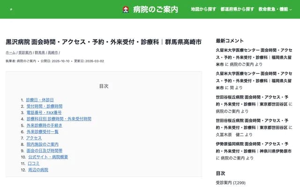Jump to 公式サイト・病院概要 section
The width and height of the screenshot is (300, 187).
coord(48,157)
